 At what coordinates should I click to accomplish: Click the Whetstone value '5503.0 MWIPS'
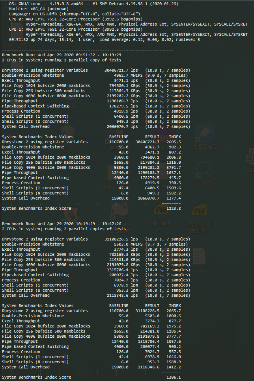(128, 244)
